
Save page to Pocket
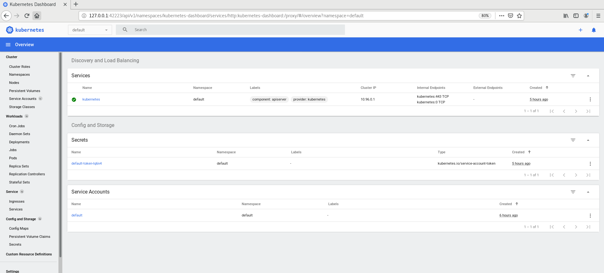coord(511,16)
